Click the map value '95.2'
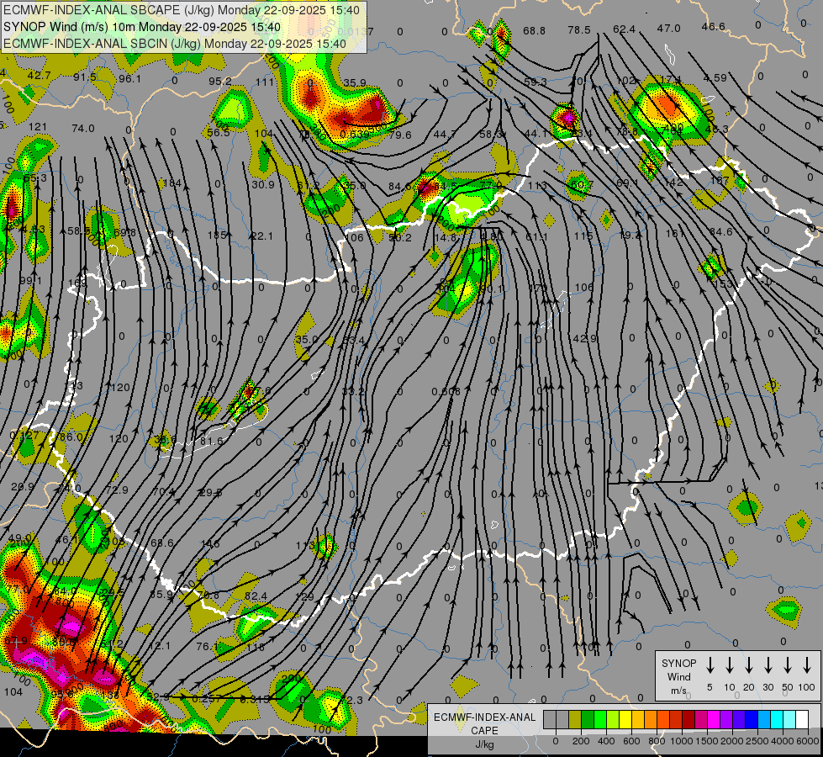The width and height of the screenshot is (823, 757). point(220,82)
